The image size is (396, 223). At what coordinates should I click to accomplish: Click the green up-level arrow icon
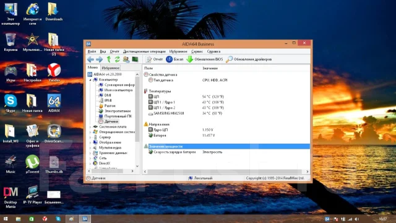coord(109,59)
